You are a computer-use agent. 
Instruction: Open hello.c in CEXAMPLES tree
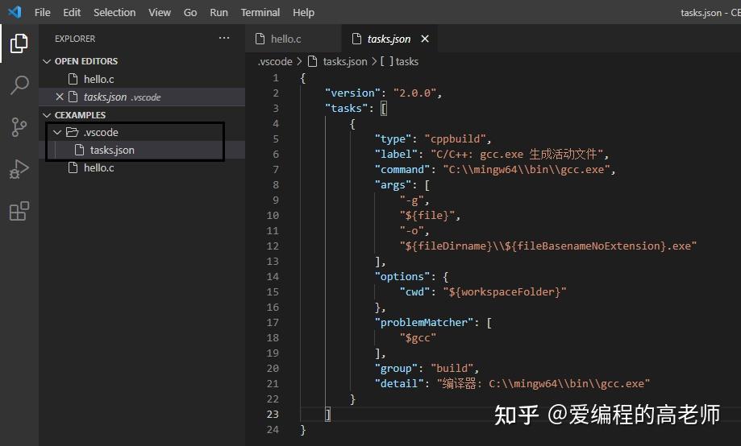pos(142,167)
